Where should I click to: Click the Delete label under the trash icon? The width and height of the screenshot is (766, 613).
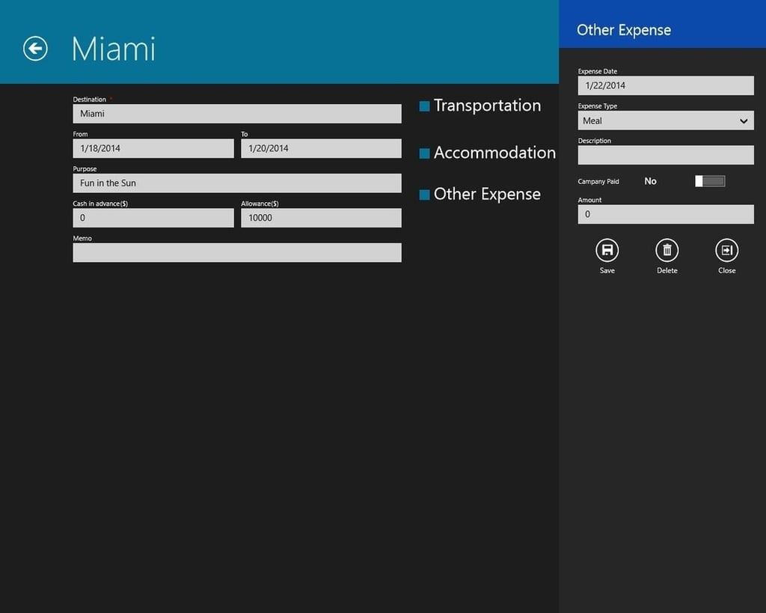pyautogui.click(x=667, y=270)
